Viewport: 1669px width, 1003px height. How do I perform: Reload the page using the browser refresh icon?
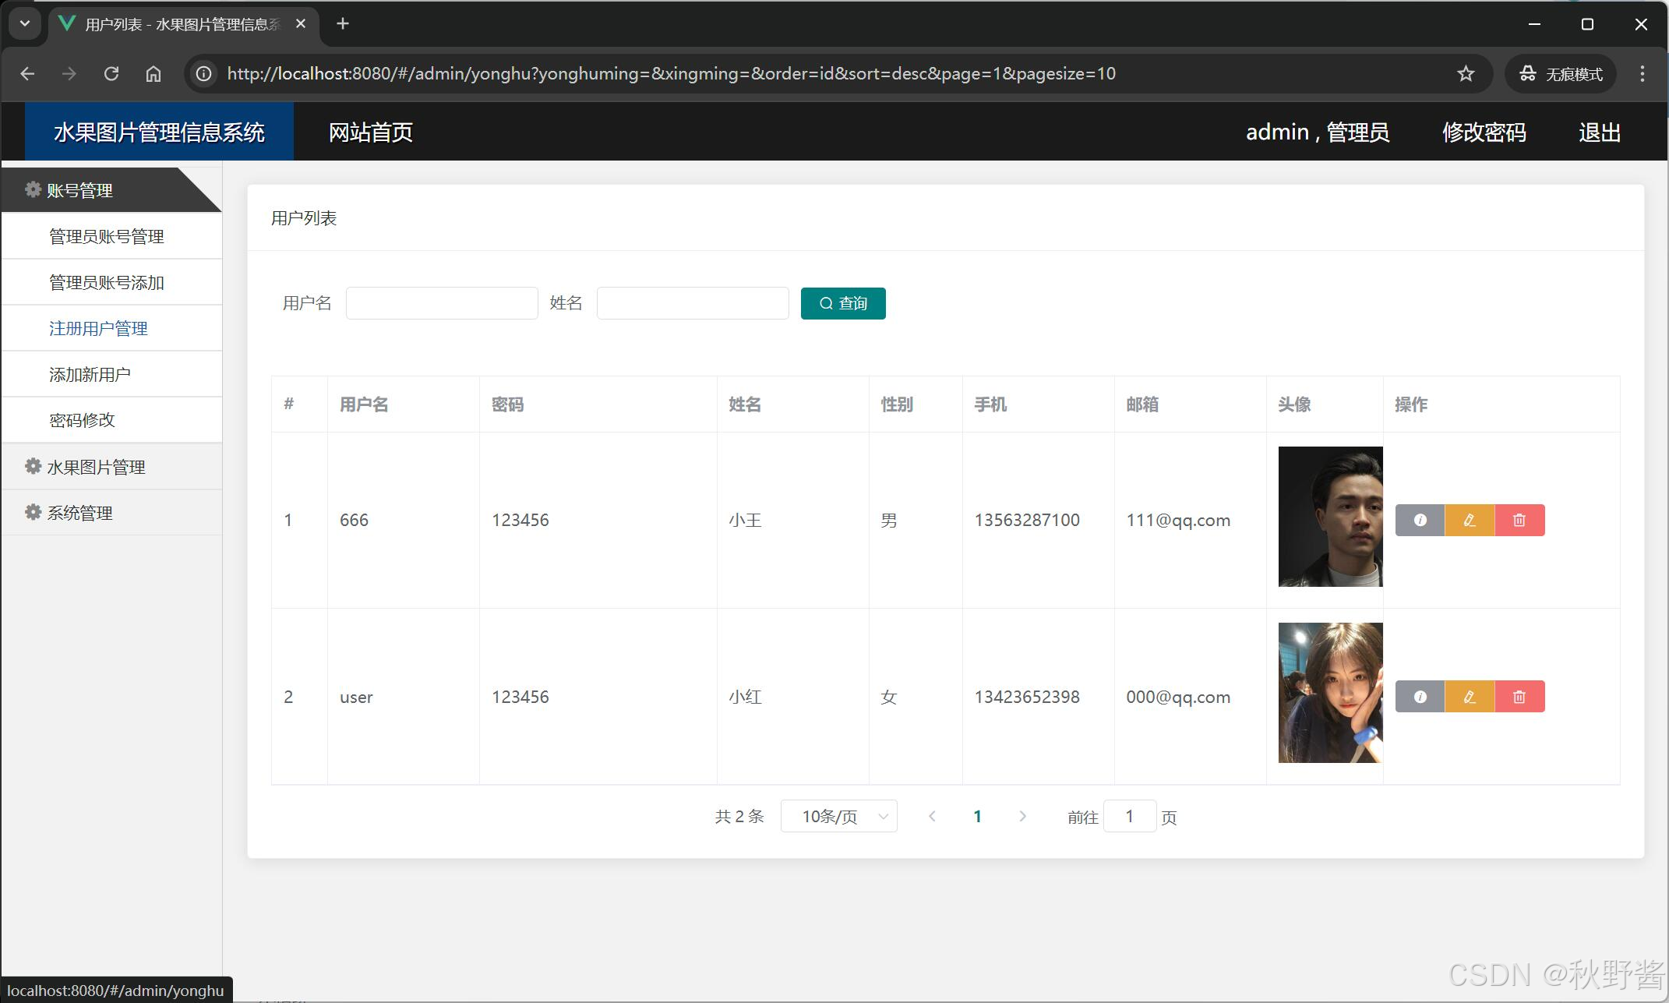(111, 74)
